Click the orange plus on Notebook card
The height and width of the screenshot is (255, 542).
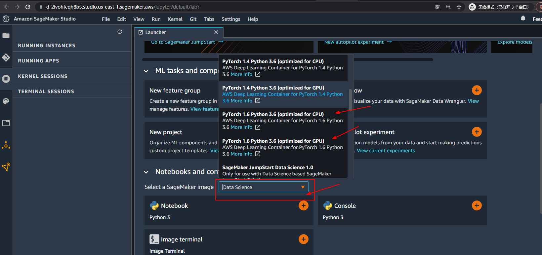(304, 205)
